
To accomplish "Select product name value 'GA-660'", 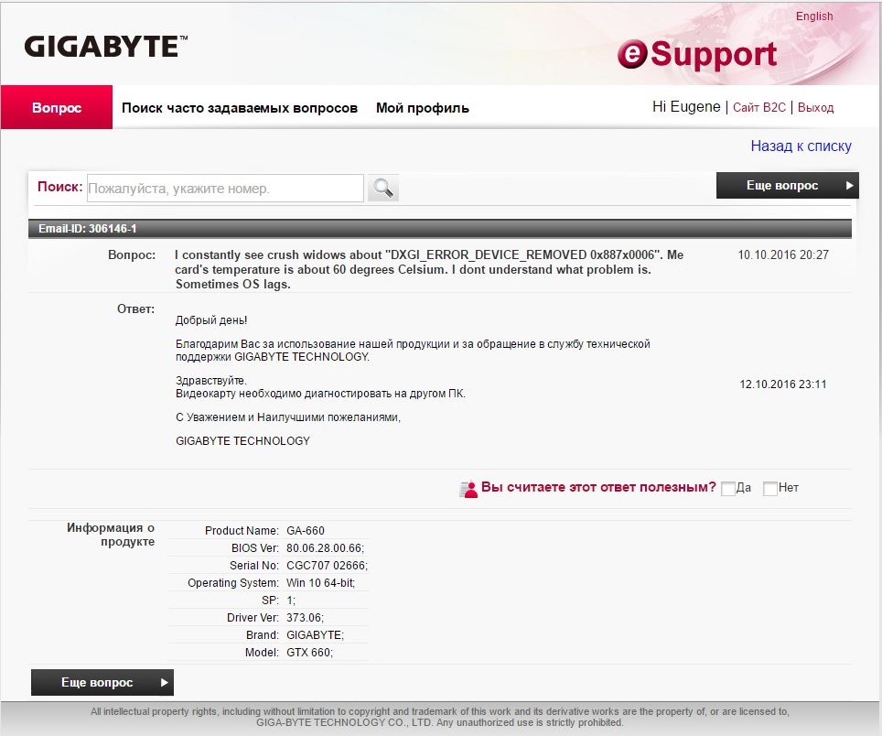I will tap(306, 531).
